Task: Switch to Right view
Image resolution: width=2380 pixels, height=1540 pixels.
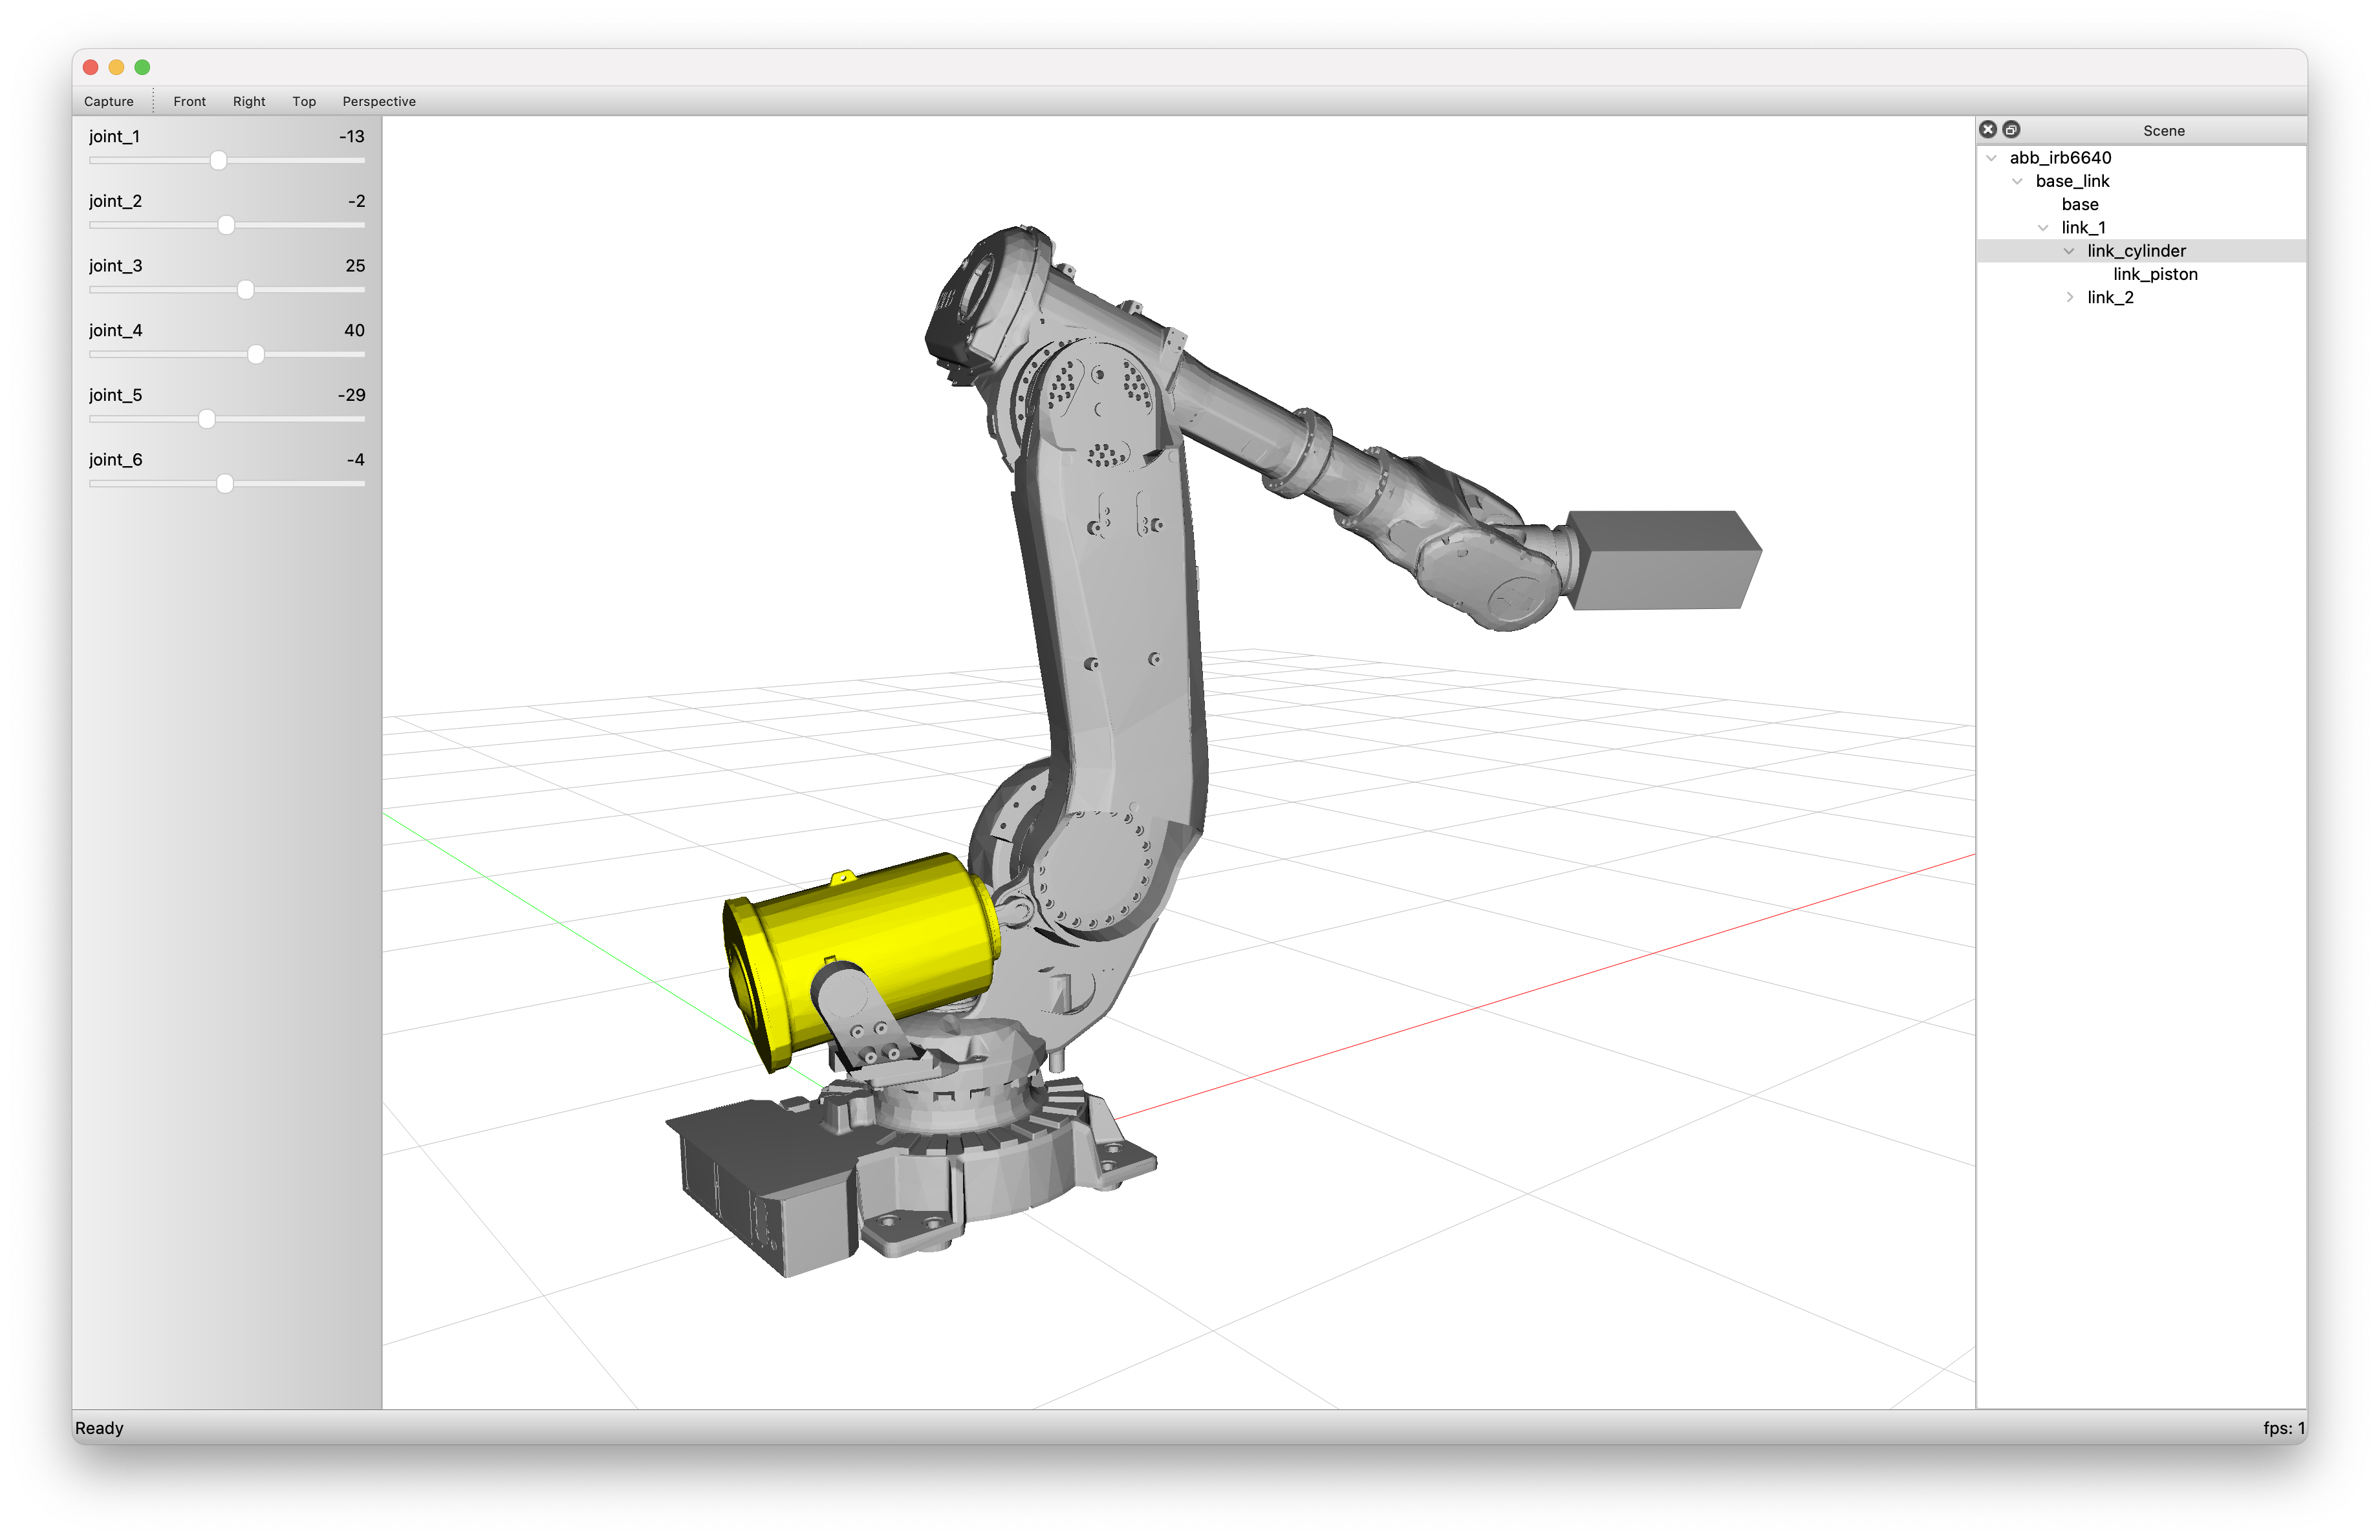Action: [x=249, y=101]
